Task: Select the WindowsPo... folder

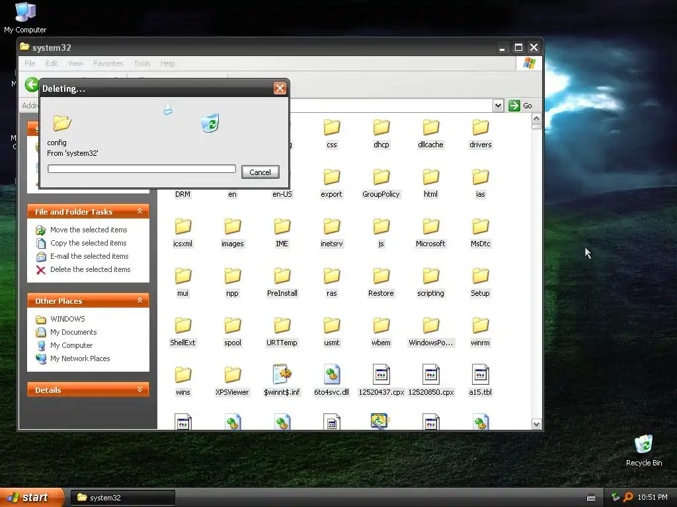Action: (430, 333)
